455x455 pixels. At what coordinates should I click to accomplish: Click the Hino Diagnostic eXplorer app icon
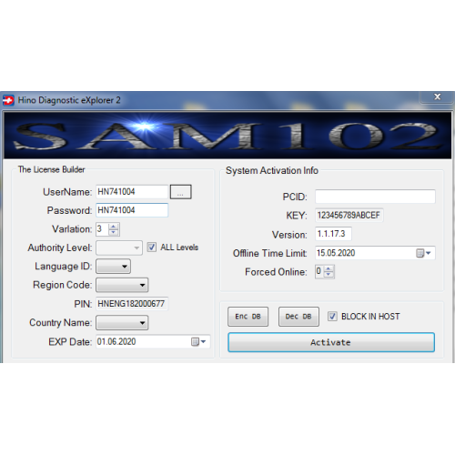[x=8, y=100]
